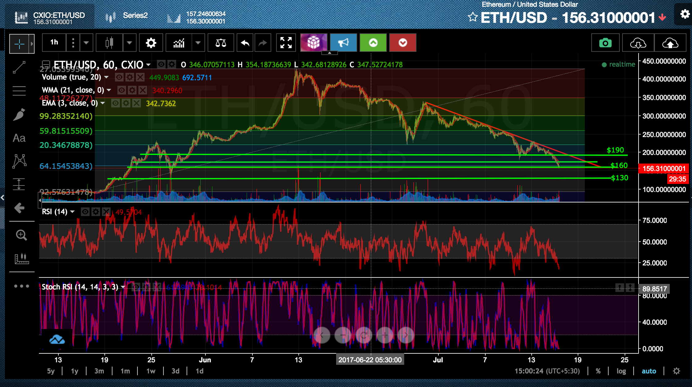The height and width of the screenshot is (387, 692).
Task: Expand WMA (21, close, 0) dropdown arrow
Action: click(109, 90)
